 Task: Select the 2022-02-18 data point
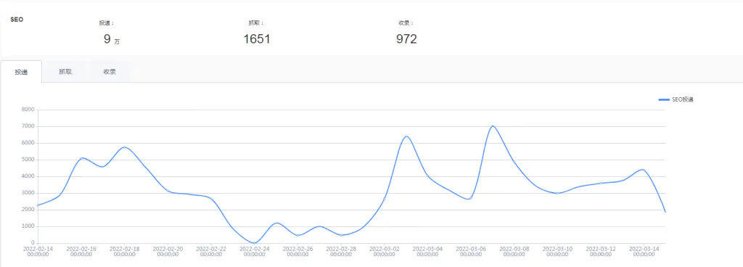[125, 147]
